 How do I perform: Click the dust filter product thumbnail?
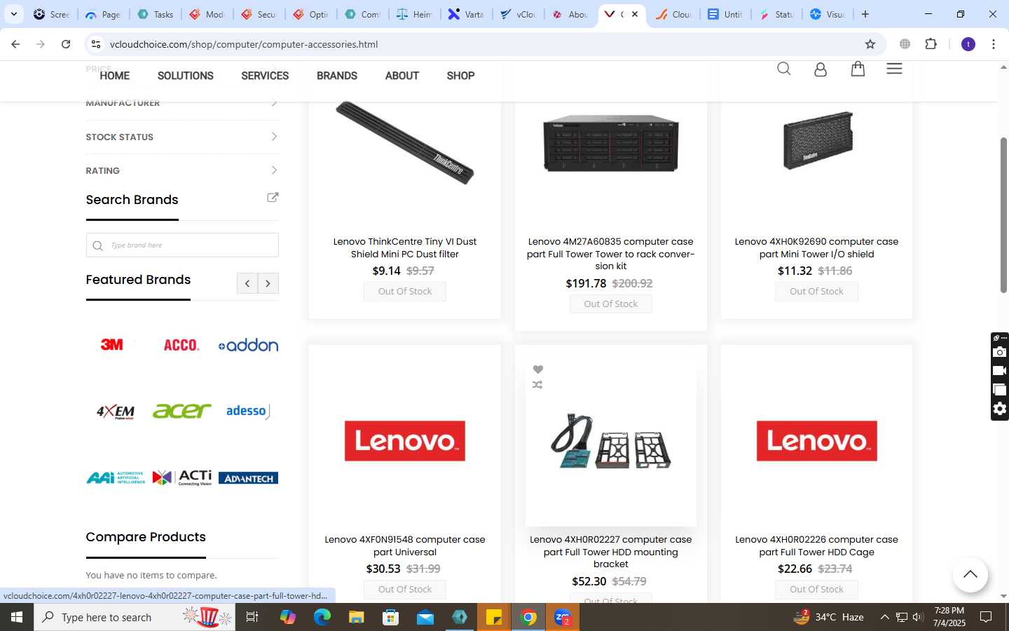pos(405,142)
